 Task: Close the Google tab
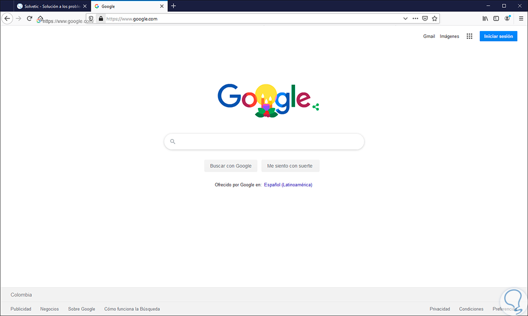(162, 6)
